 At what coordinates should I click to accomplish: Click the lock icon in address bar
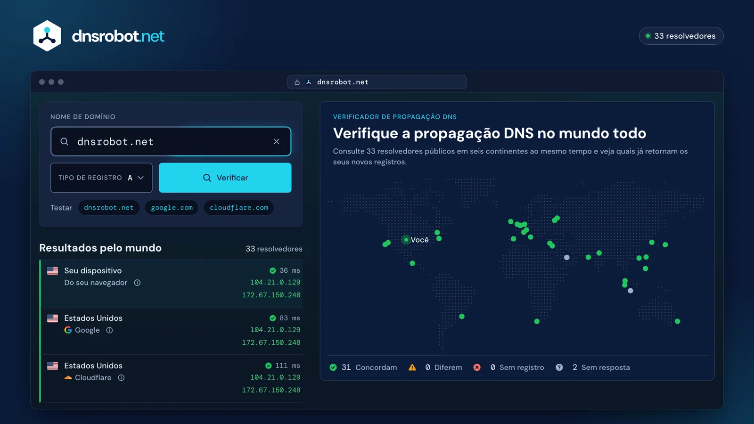pyautogui.click(x=297, y=82)
